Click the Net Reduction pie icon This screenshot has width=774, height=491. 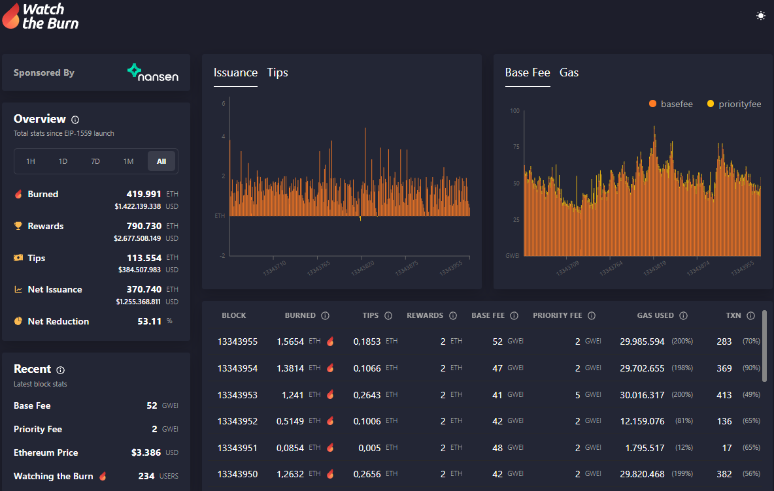coord(18,321)
